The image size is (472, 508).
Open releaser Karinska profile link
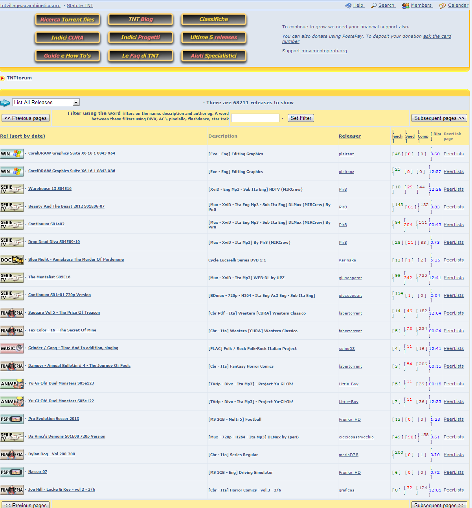click(x=347, y=260)
